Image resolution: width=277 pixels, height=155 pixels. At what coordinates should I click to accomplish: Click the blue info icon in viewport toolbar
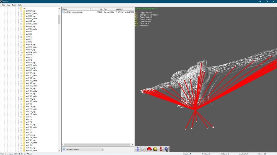click(x=138, y=149)
